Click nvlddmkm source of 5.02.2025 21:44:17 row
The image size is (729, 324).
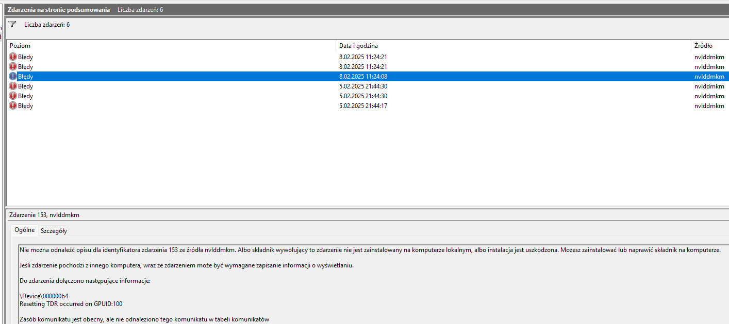[709, 106]
